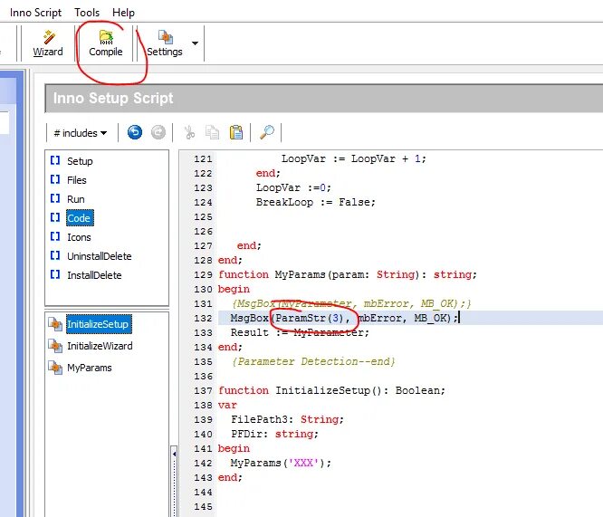Click the copy icon
Screen dimensions: 603x517
click(212, 133)
